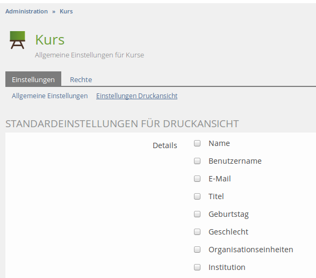316x278 pixels.
Task: Open the Rechte tab
Action: click(81, 80)
